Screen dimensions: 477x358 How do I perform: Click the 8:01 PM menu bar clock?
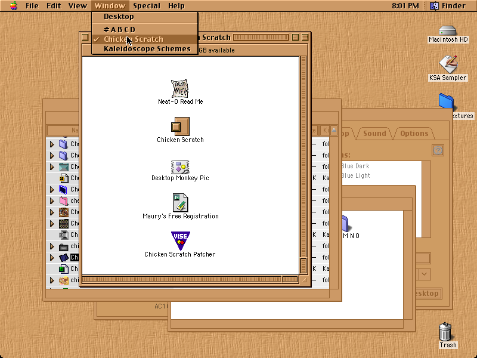[405, 6]
